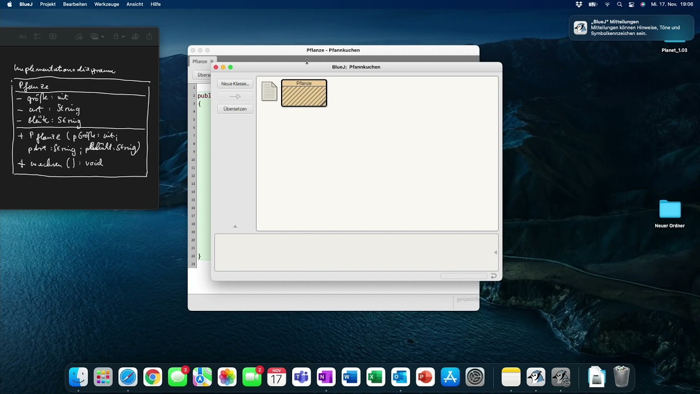Open the Werkzeuge menu
This screenshot has width=700, height=394.
107,4
